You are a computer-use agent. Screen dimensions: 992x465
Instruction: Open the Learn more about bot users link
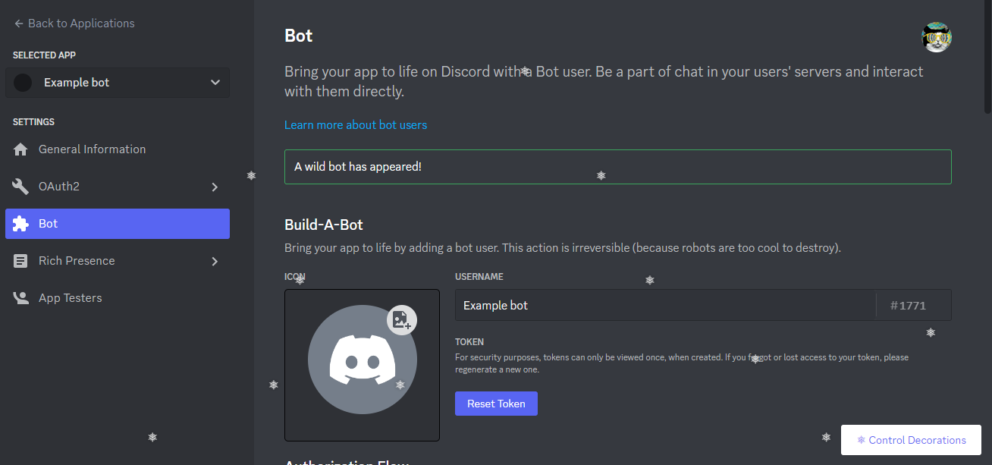[x=356, y=124]
